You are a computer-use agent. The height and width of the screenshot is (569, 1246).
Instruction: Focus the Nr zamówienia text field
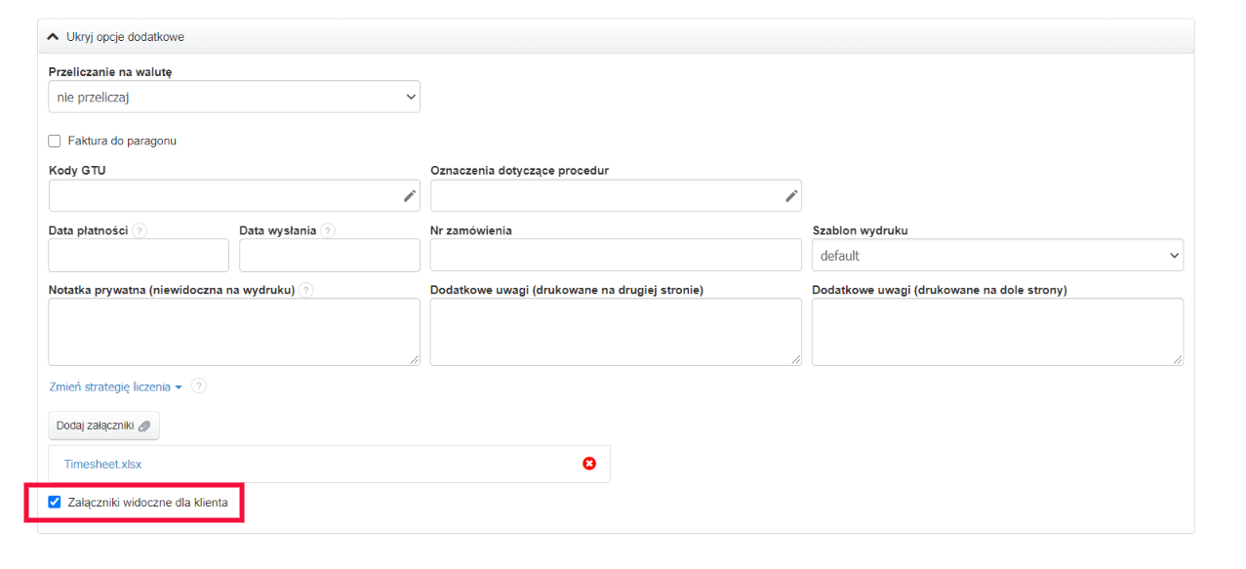pos(616,256)
